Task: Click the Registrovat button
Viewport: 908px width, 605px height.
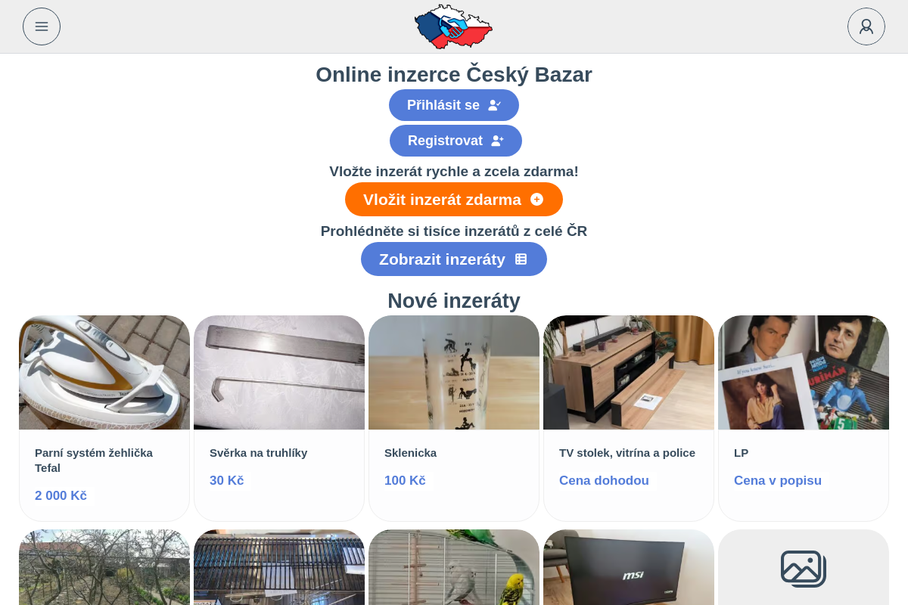Action: pyautogui.click(x=456, y=141)
